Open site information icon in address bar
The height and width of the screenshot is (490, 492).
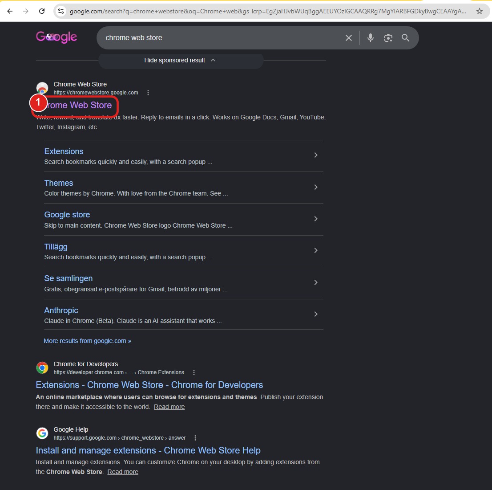point(61,11)
